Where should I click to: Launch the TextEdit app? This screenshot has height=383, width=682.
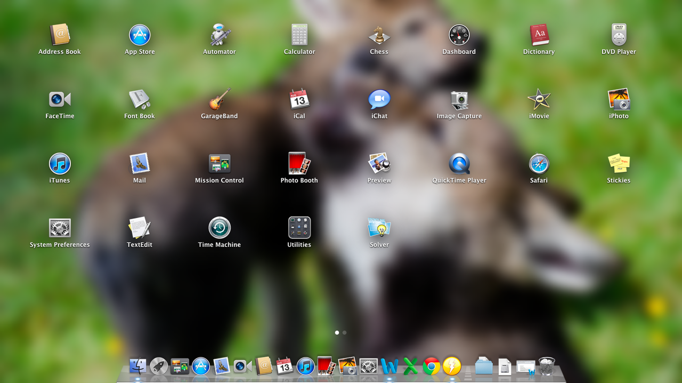[140, 228]
